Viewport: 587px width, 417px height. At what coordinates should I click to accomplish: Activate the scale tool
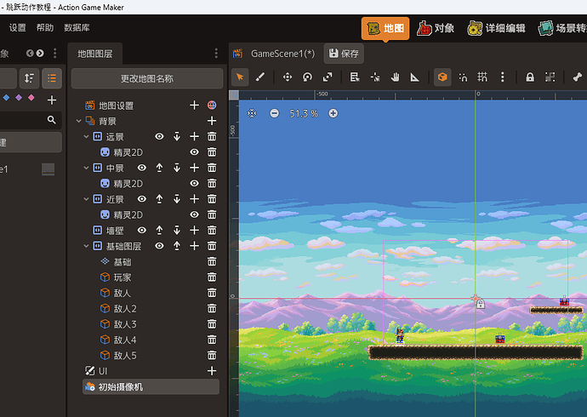point(328,77)
